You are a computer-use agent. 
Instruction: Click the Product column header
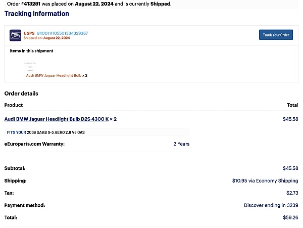pos(14,105)
